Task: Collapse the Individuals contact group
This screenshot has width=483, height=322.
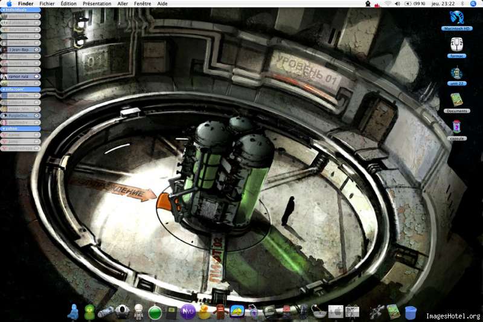Action: point(20,10)
